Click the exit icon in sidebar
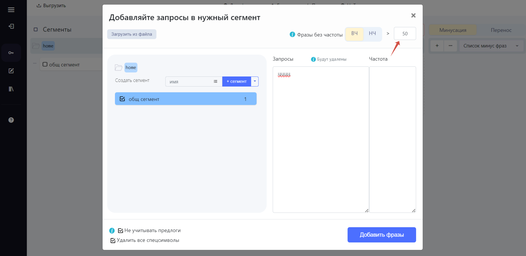 [11, 26]
